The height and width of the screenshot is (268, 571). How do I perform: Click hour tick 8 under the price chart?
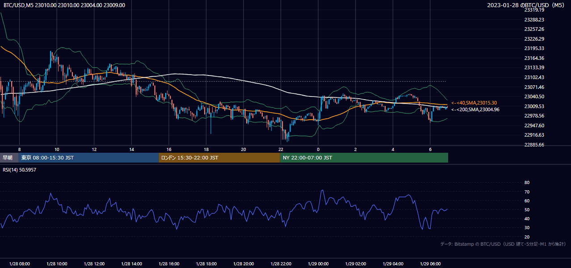[19, 149]
